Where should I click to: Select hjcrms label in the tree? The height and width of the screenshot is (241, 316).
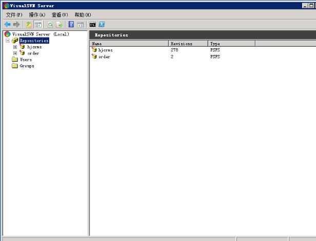pos(34,47)
